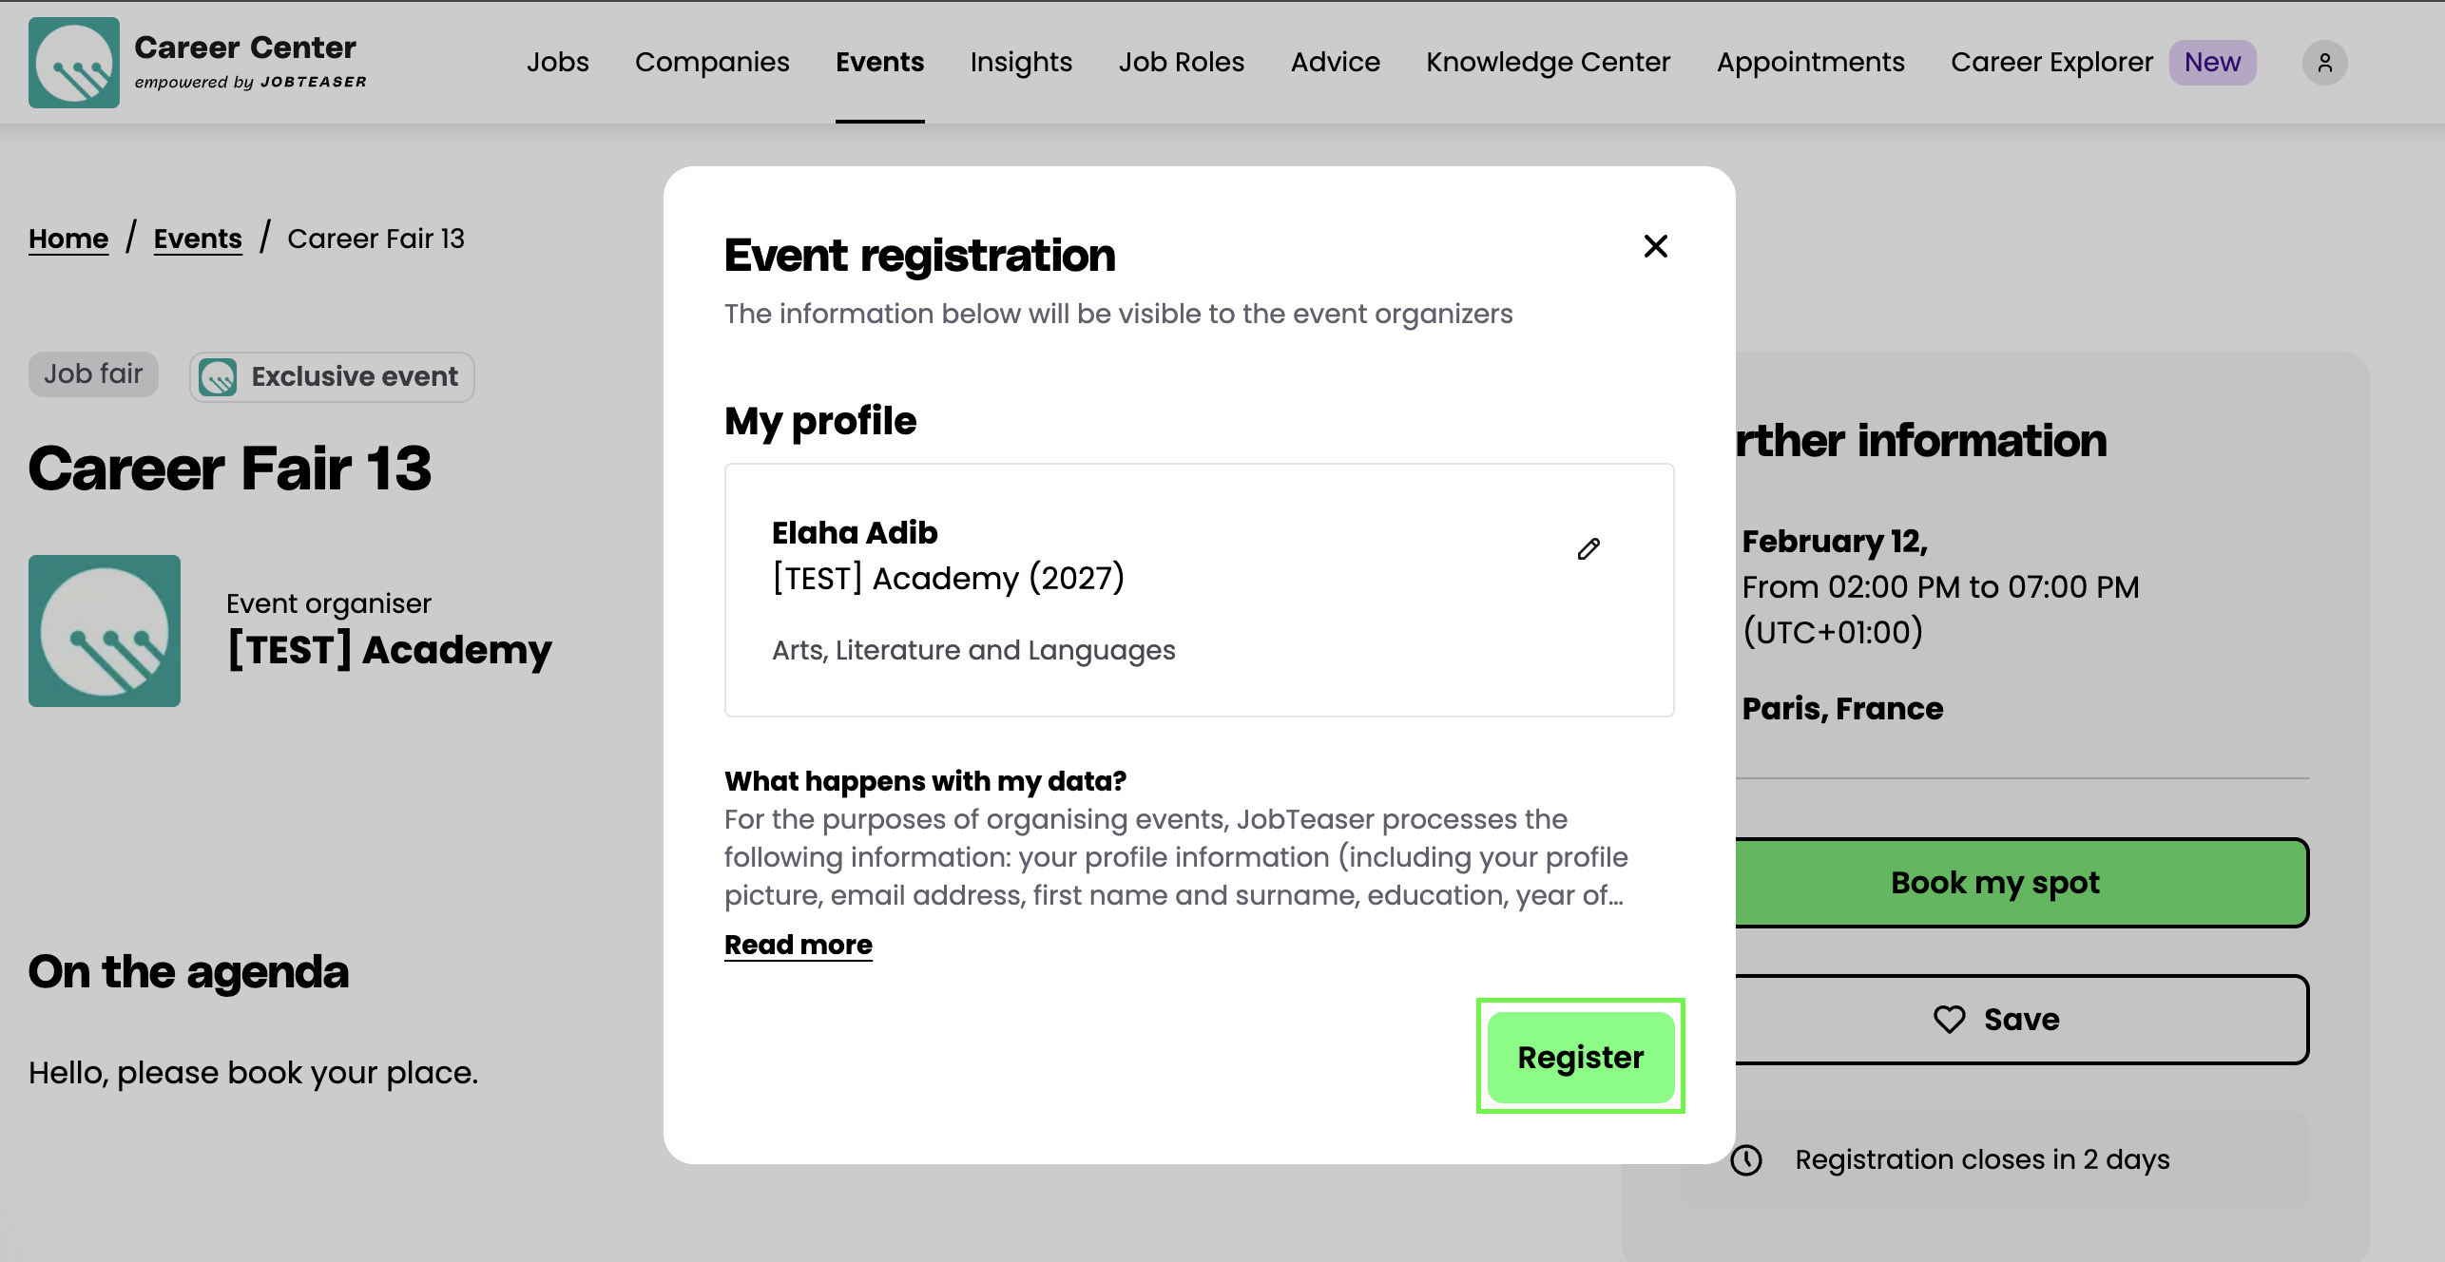Image resolution: width=2445 pixels, height=1262 pixels.
Task: Navigate to Knowledge Center
Action: [1548, 63]
